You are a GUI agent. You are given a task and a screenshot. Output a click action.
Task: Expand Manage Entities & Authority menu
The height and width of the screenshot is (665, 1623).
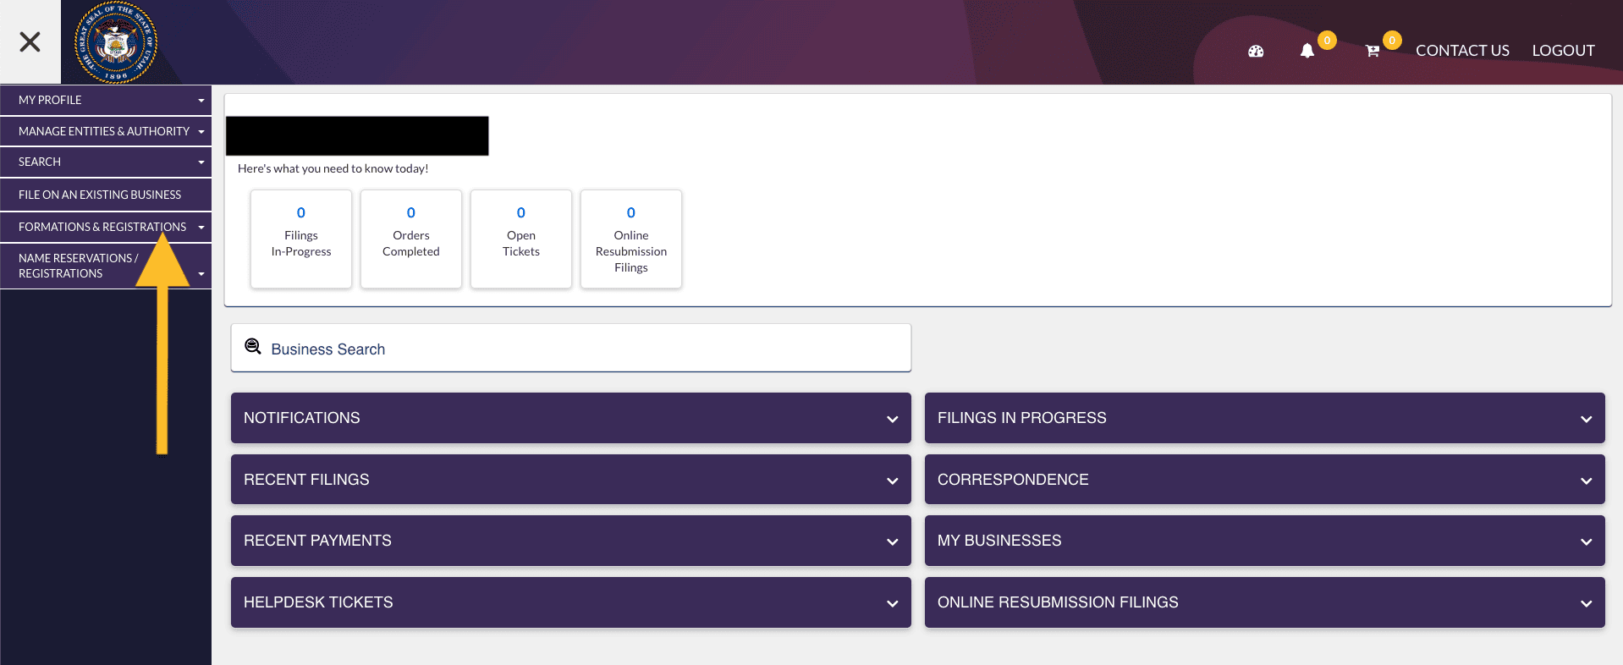tap(106, 131)
